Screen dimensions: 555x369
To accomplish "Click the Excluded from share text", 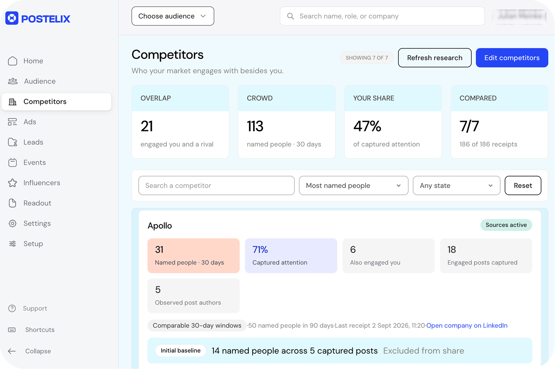I will point(424,351).
